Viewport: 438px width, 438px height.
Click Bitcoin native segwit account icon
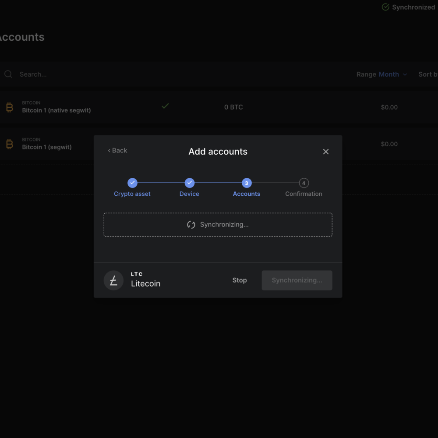9,107
